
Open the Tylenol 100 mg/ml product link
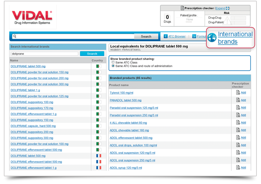pos(121,93)
